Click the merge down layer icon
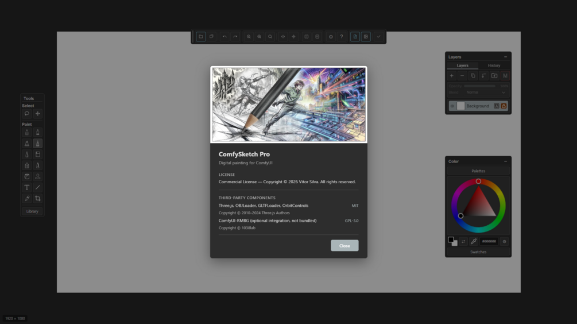This screenshot has height=324, width=577. click(x=483, y=76)
